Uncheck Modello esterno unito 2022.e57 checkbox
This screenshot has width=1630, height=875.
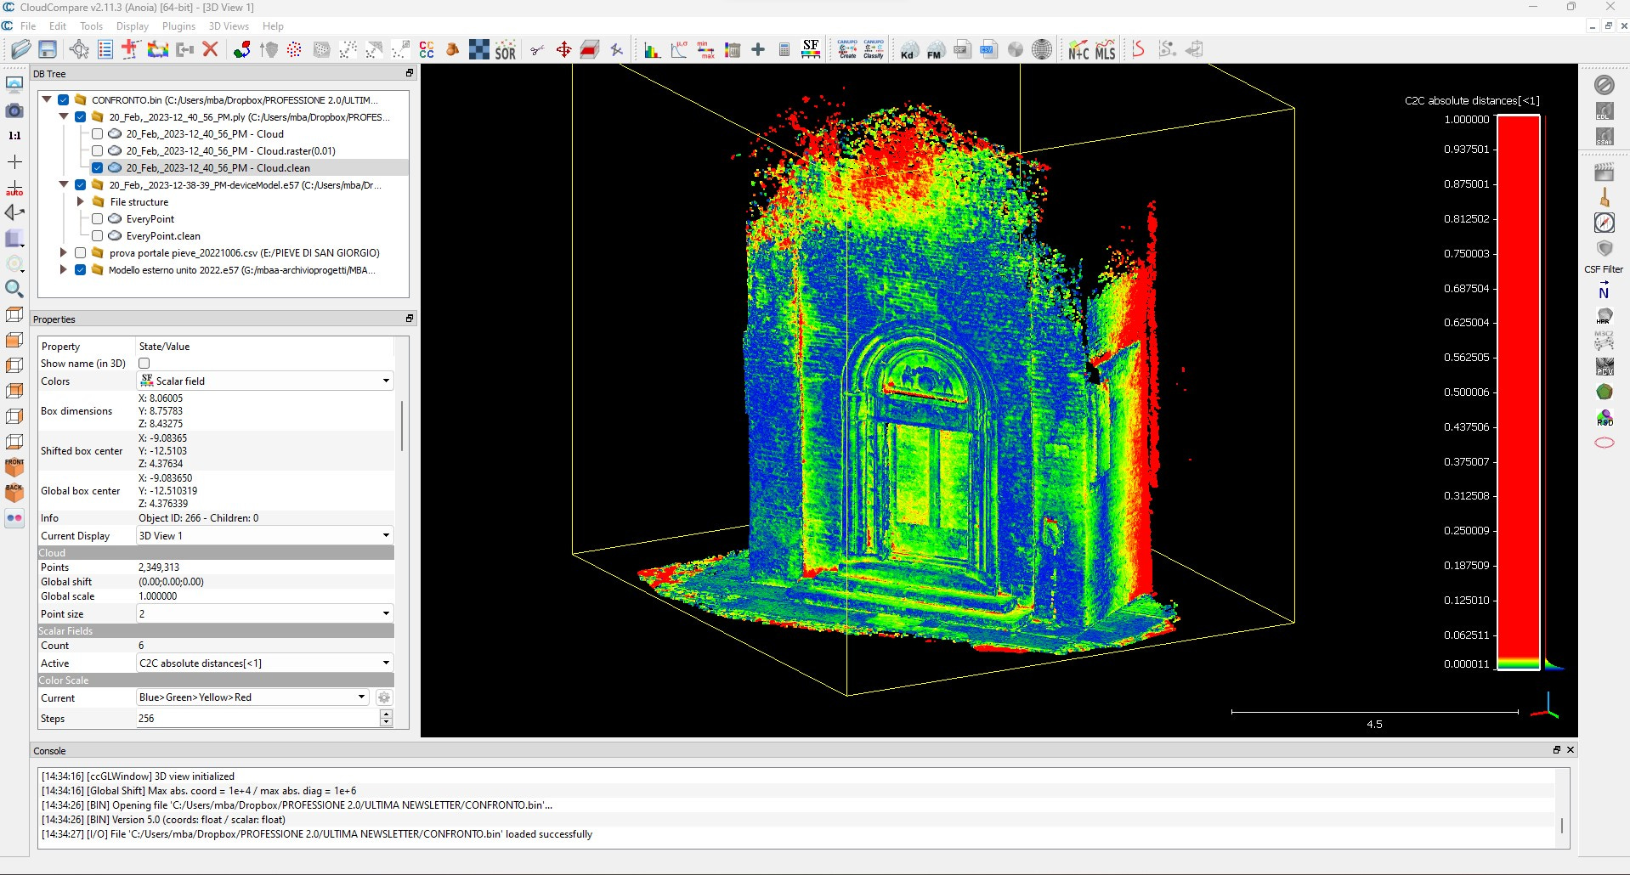[x=80, y=269]
